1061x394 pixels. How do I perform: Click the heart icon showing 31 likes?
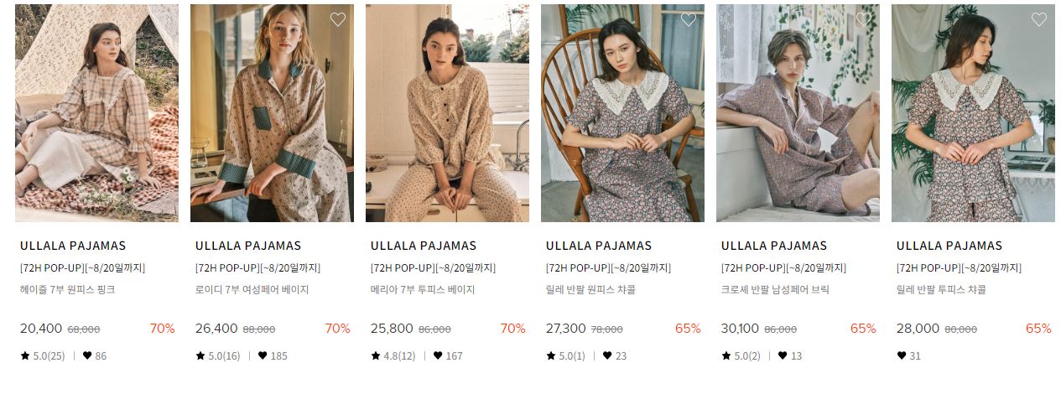[902, 355]
